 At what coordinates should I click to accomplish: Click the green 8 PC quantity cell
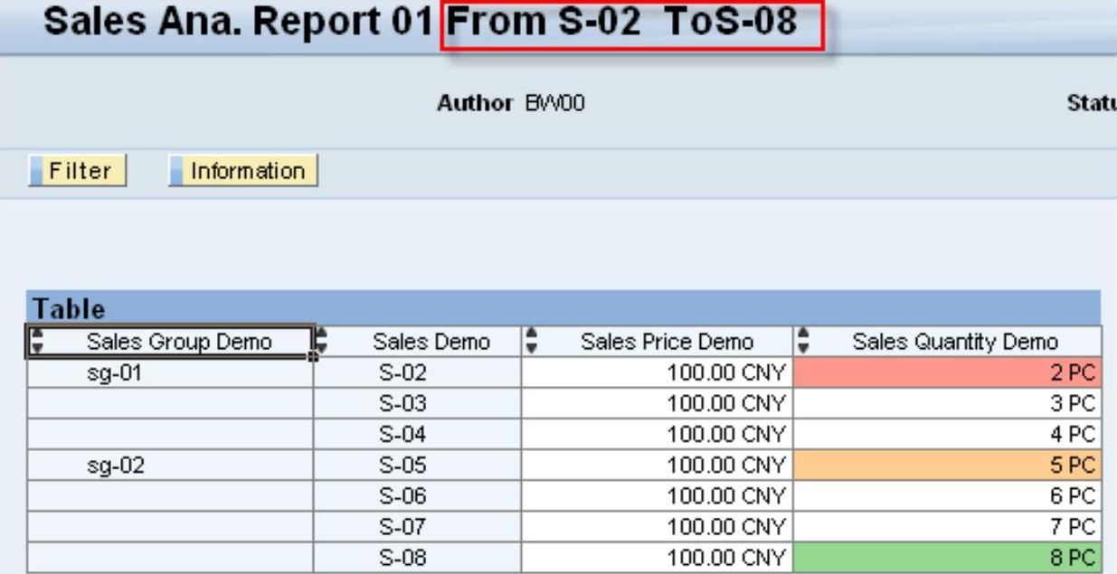point(947,559)
